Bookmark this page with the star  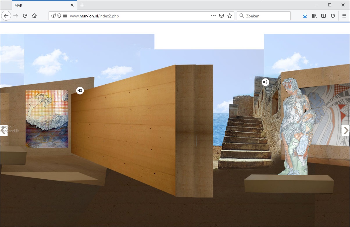click(x=230, y=16)
